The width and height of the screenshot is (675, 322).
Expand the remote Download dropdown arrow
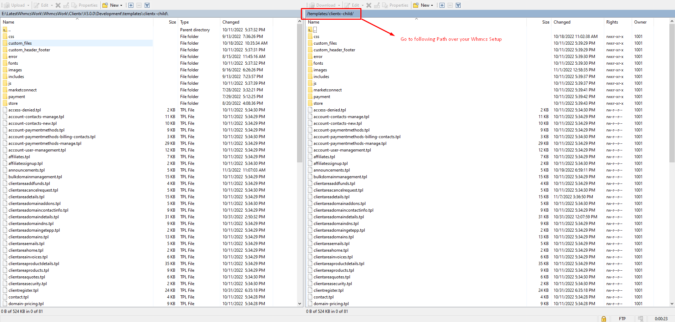click(x=339, y=5)
